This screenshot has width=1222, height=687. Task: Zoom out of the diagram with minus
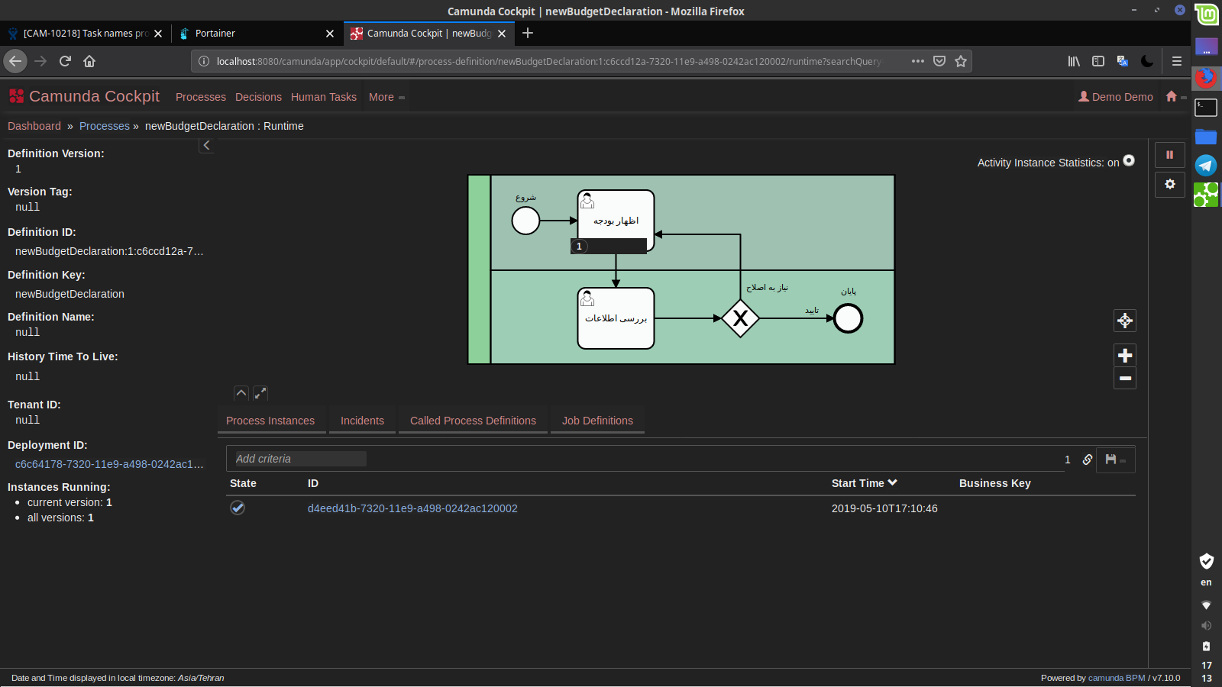pos(1124,379)
